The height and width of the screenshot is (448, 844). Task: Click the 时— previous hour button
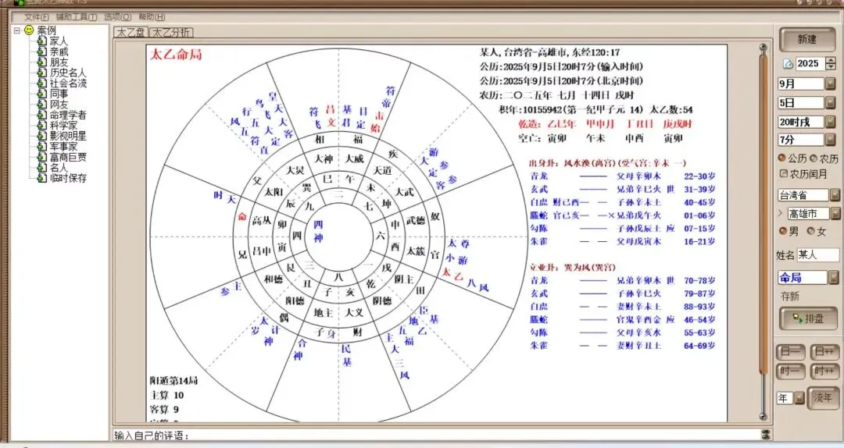(x=790, y=371)
